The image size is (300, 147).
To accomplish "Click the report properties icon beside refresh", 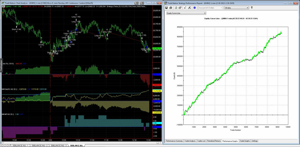I will (180, 8).
